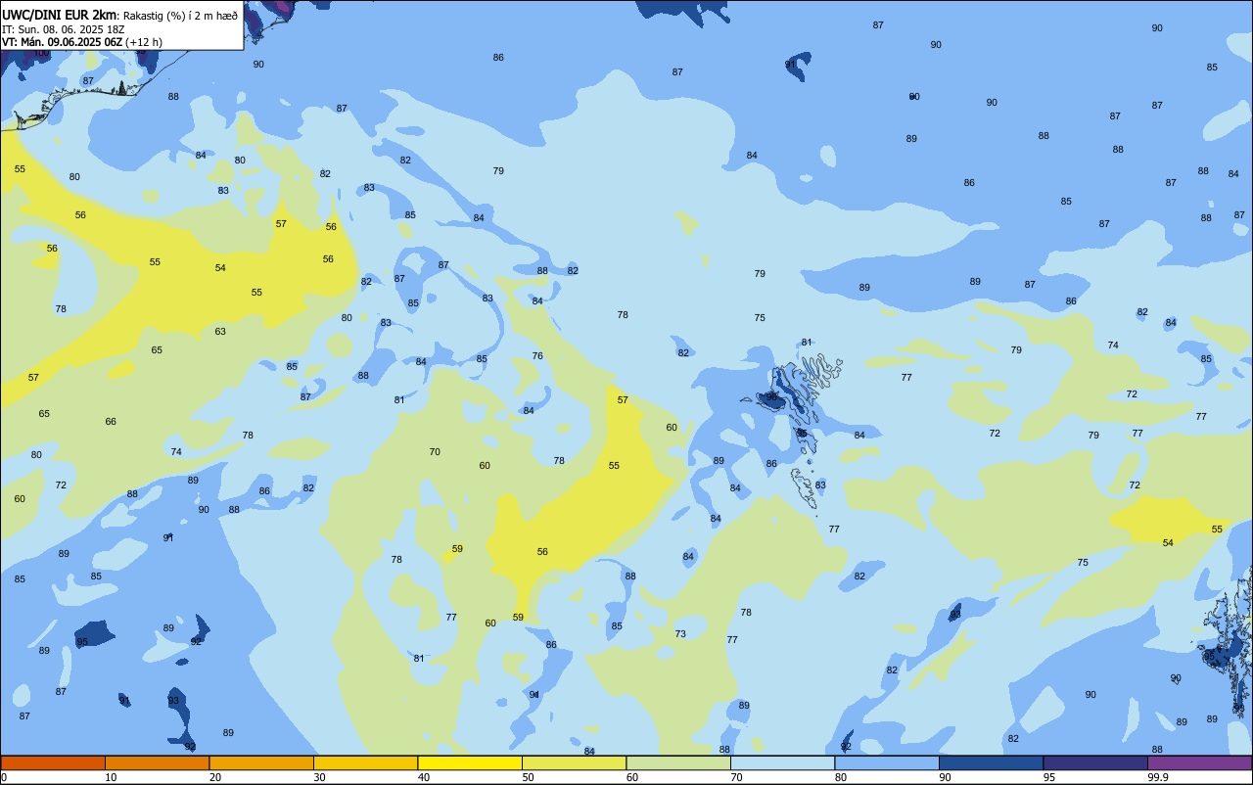Image resolution: width=1253 pixels, height=785 pixels.
Task: Click the 30–40 amber legend swatch
Action: pyautogui.click(x=365, y=762)
